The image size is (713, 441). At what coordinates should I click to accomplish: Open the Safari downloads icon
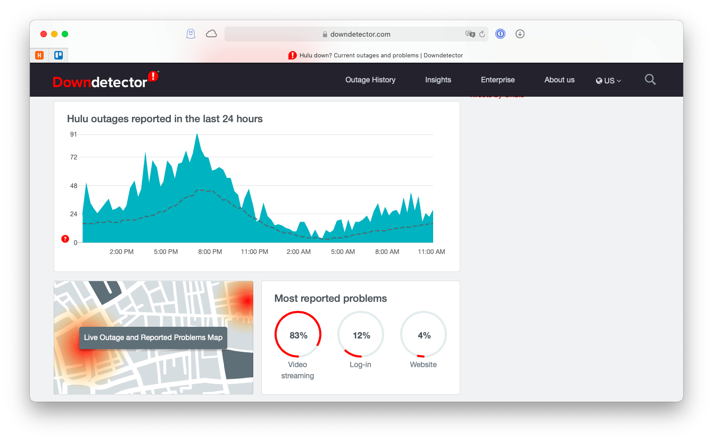[520, 34]
